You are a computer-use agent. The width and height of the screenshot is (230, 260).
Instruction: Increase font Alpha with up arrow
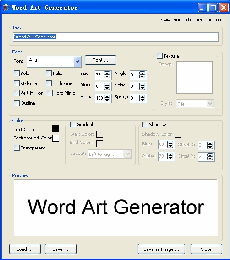pos(107,96)
